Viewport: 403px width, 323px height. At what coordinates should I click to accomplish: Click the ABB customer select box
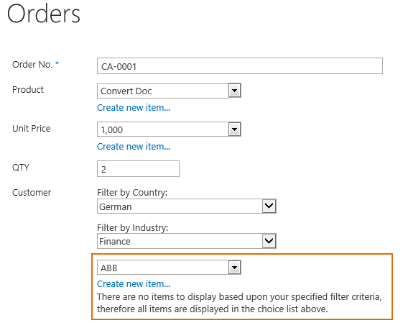click(x=163, y=268)
